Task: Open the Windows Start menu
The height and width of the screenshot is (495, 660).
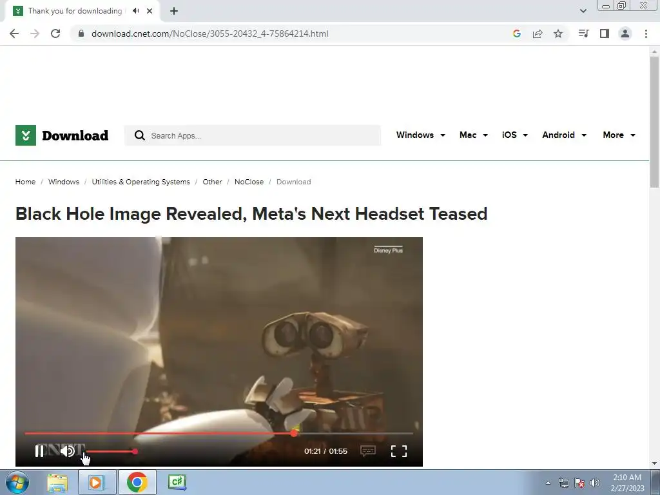Action: tap(17, 482)
